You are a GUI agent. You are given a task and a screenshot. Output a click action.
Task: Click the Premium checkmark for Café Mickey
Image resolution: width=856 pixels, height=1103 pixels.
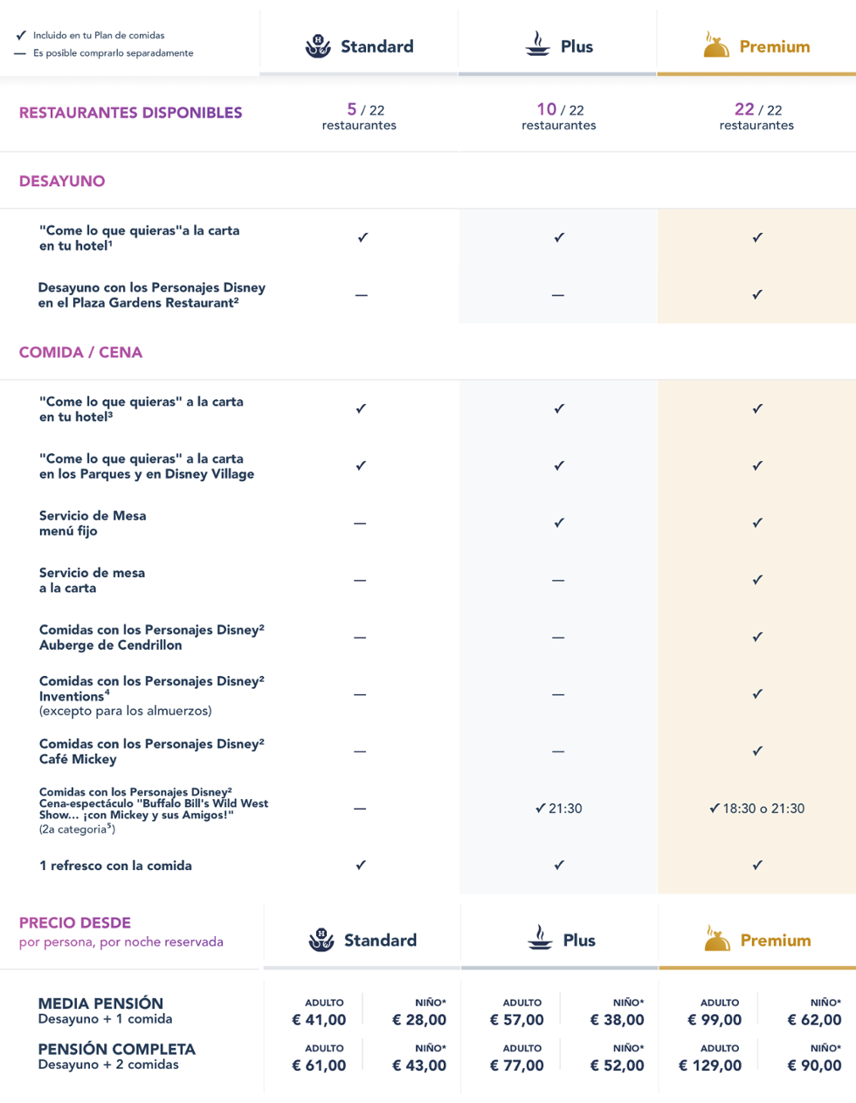pyautogui.click(x=757, y=751)
